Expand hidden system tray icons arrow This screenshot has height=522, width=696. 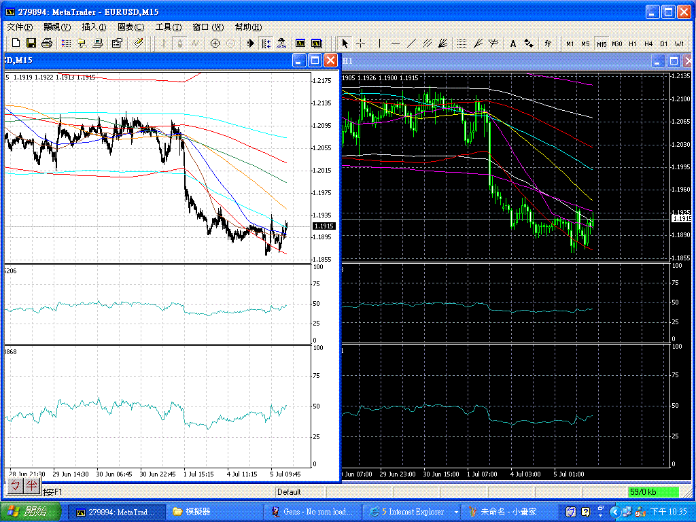coord(614,512)
